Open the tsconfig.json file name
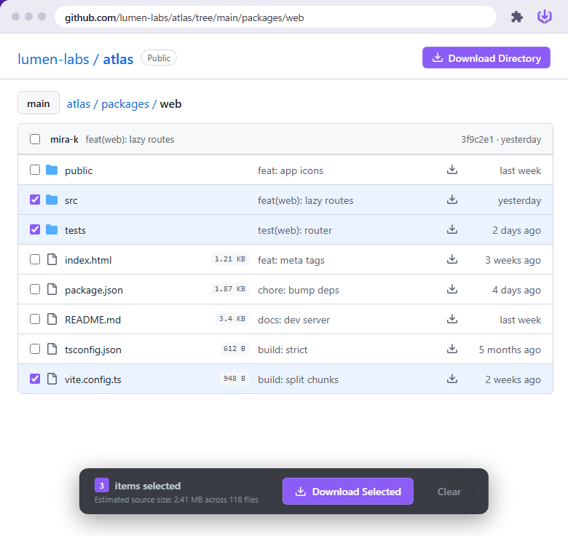This screenshot has height=536, width=568. [93, 350]
